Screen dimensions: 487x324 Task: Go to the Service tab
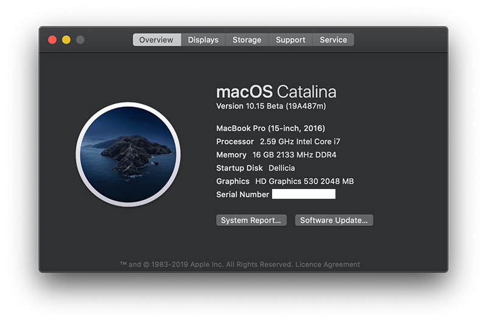click(x=333, y=40)
